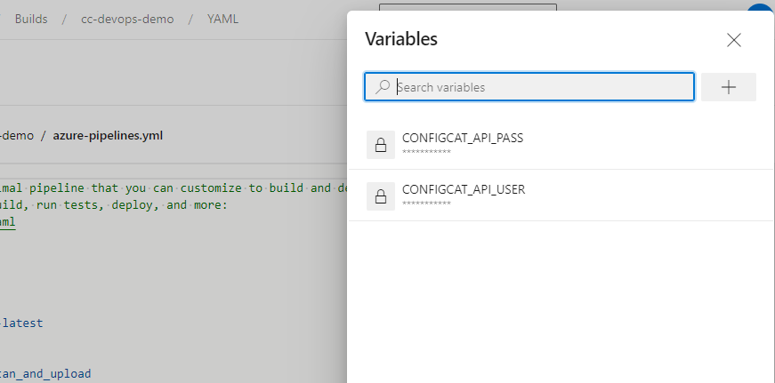Click lock icon beside CONFIGCAT_API_PASS
The width and height of the screenshot is (775, 383).
coord(381,145)
